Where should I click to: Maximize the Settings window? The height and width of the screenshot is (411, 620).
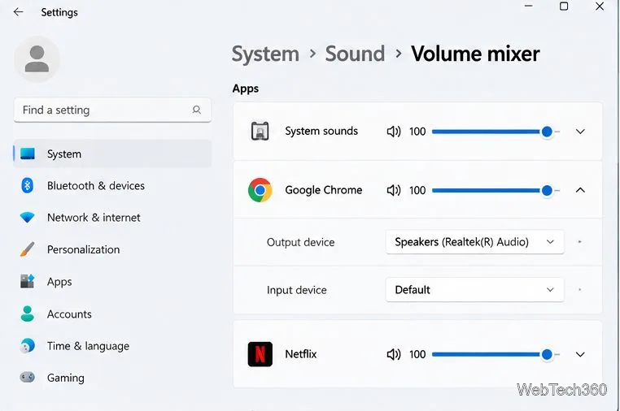tap(564, 6)
